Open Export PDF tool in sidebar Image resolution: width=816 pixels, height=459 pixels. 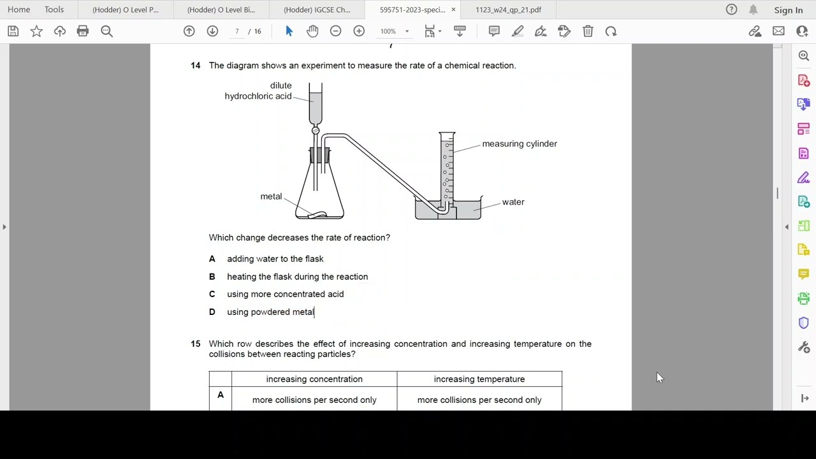point(804,105)
